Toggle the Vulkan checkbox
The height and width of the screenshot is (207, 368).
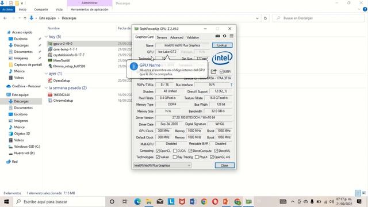[x=158, y=157]
